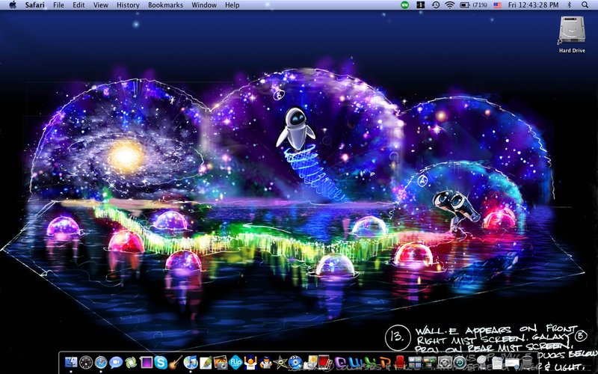Open the Trash in the Dock
The width and height of the screenshot is (598, 374).
(x=528, y=362)
